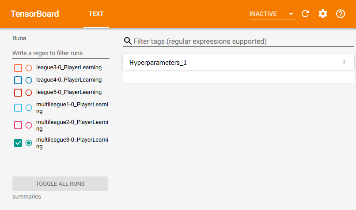
Task: Check the league4-0_PlayerLearning run checkbox
Action: tap(18, 80)
